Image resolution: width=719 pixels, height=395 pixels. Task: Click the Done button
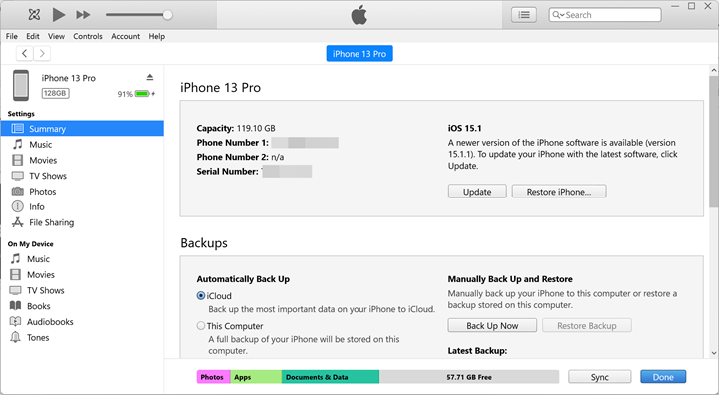(663, 377)
